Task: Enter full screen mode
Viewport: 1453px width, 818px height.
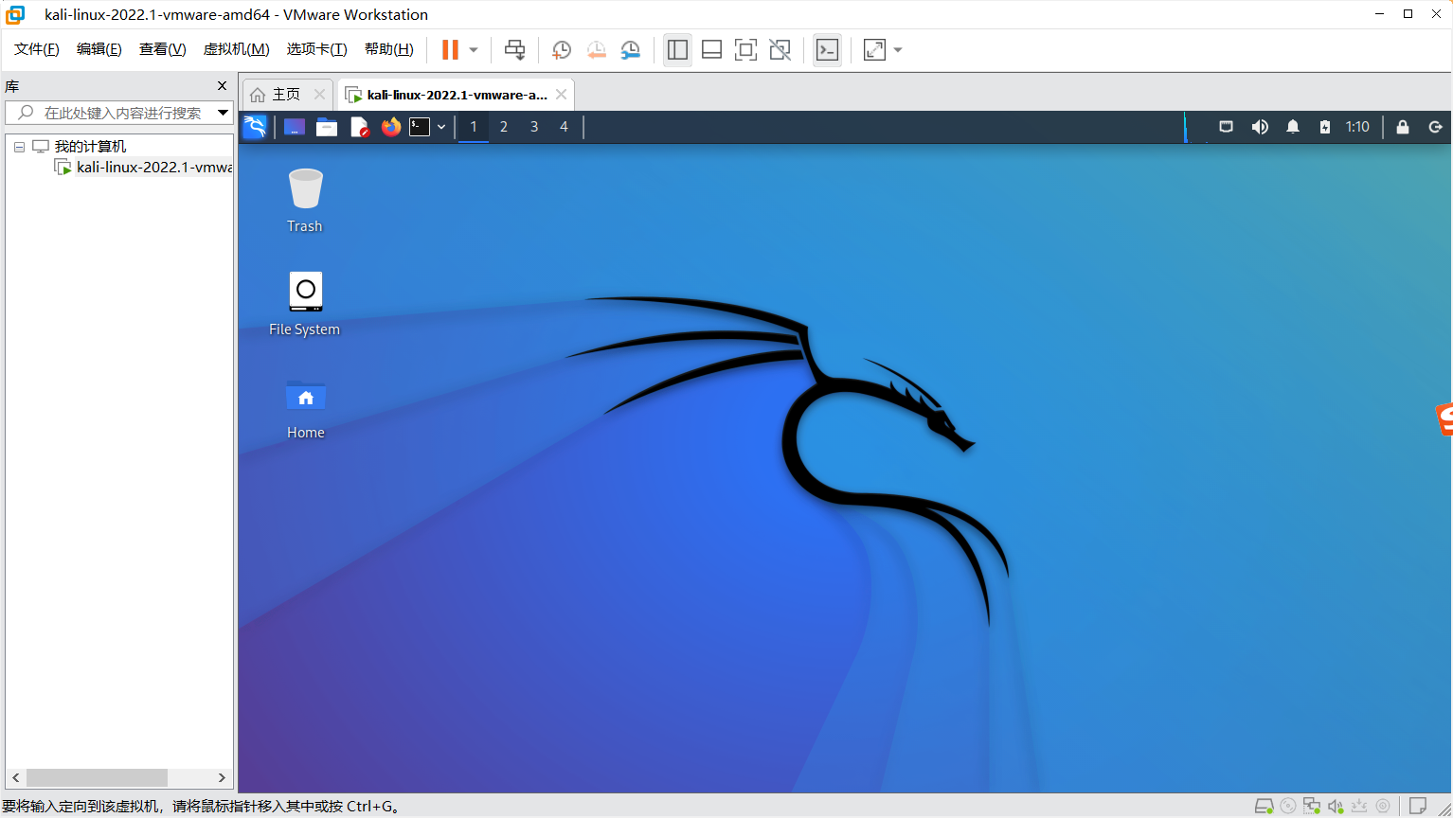Action: coord(745,50)
